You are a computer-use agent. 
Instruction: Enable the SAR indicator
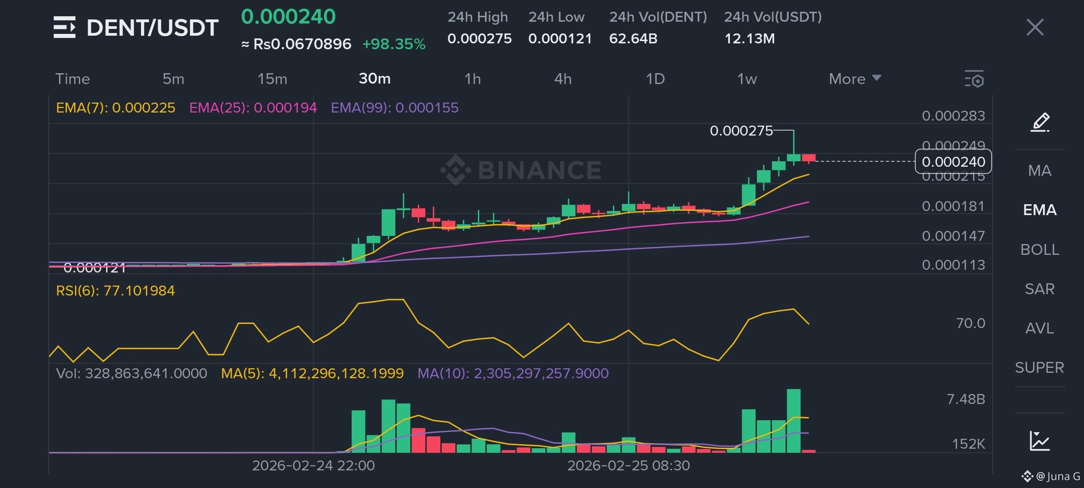coord(1040,289)
